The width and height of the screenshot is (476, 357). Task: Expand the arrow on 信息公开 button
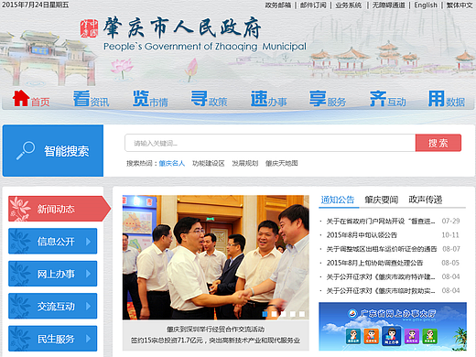click(89, 242)
